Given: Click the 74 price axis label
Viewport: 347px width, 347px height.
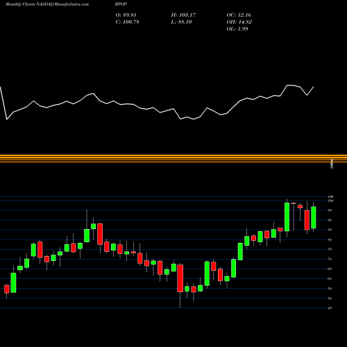Looking at the screenshot, I should tap(330, 259).
